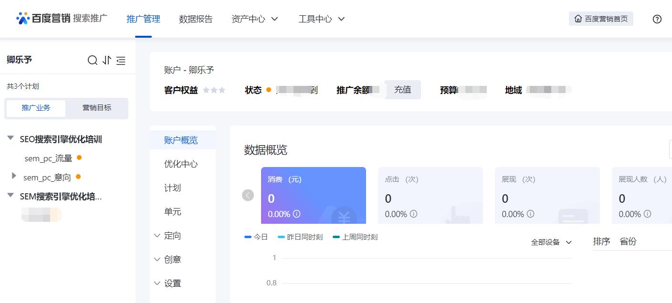Screen dimensions: 672x303
Task: Open the help question mark icon
Action: coord(657,19)
